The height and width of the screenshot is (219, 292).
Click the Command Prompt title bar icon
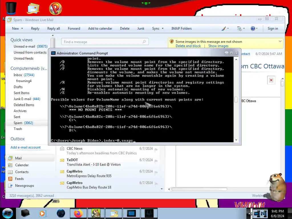click(53, 53)
